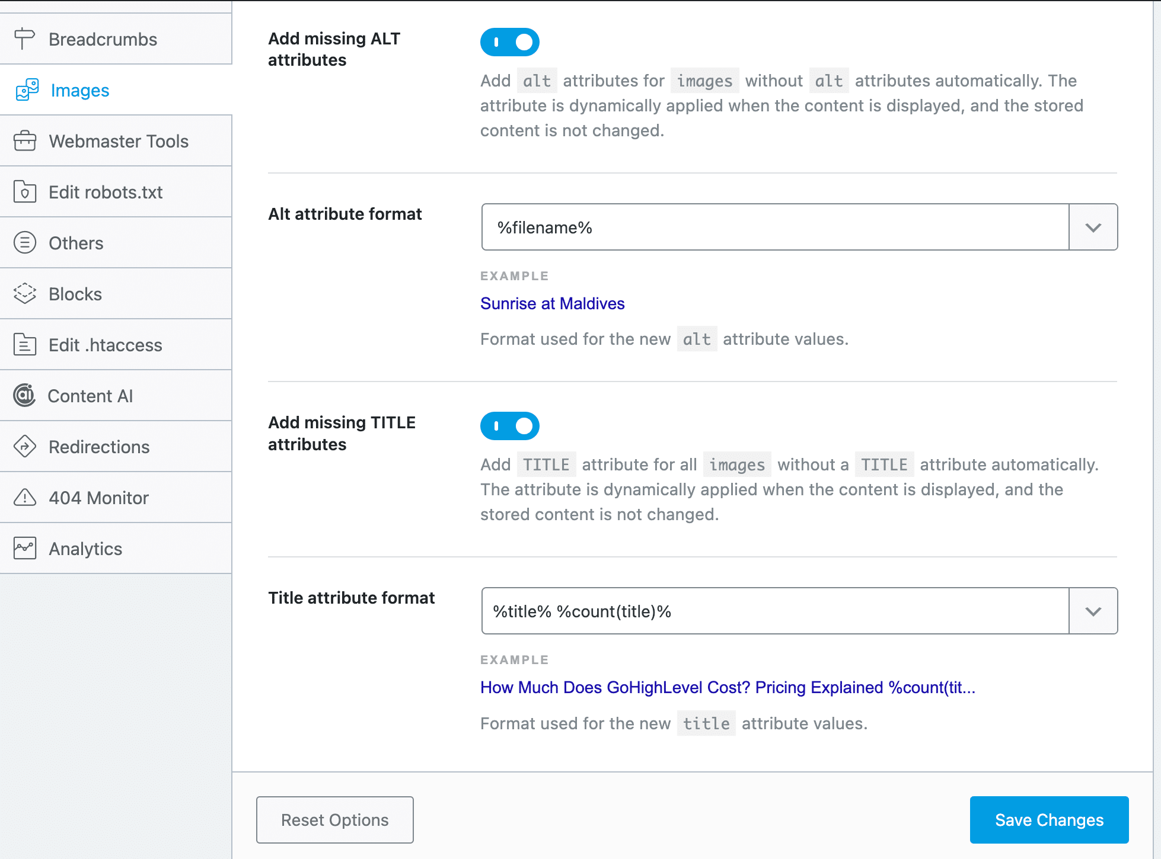This screenshot has height=859, width=1161.
Task: Click the Edit robots.txt file icon
Action: [x=24, y=192]
